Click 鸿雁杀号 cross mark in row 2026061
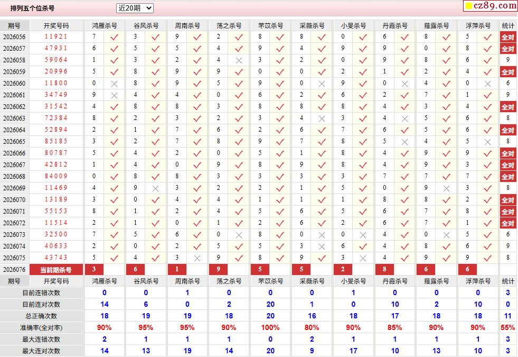The image size is (518, 357). [x=114, y=95]
